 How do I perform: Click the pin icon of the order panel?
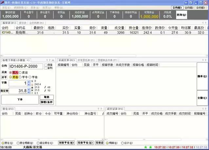click(x=53, y=60)
